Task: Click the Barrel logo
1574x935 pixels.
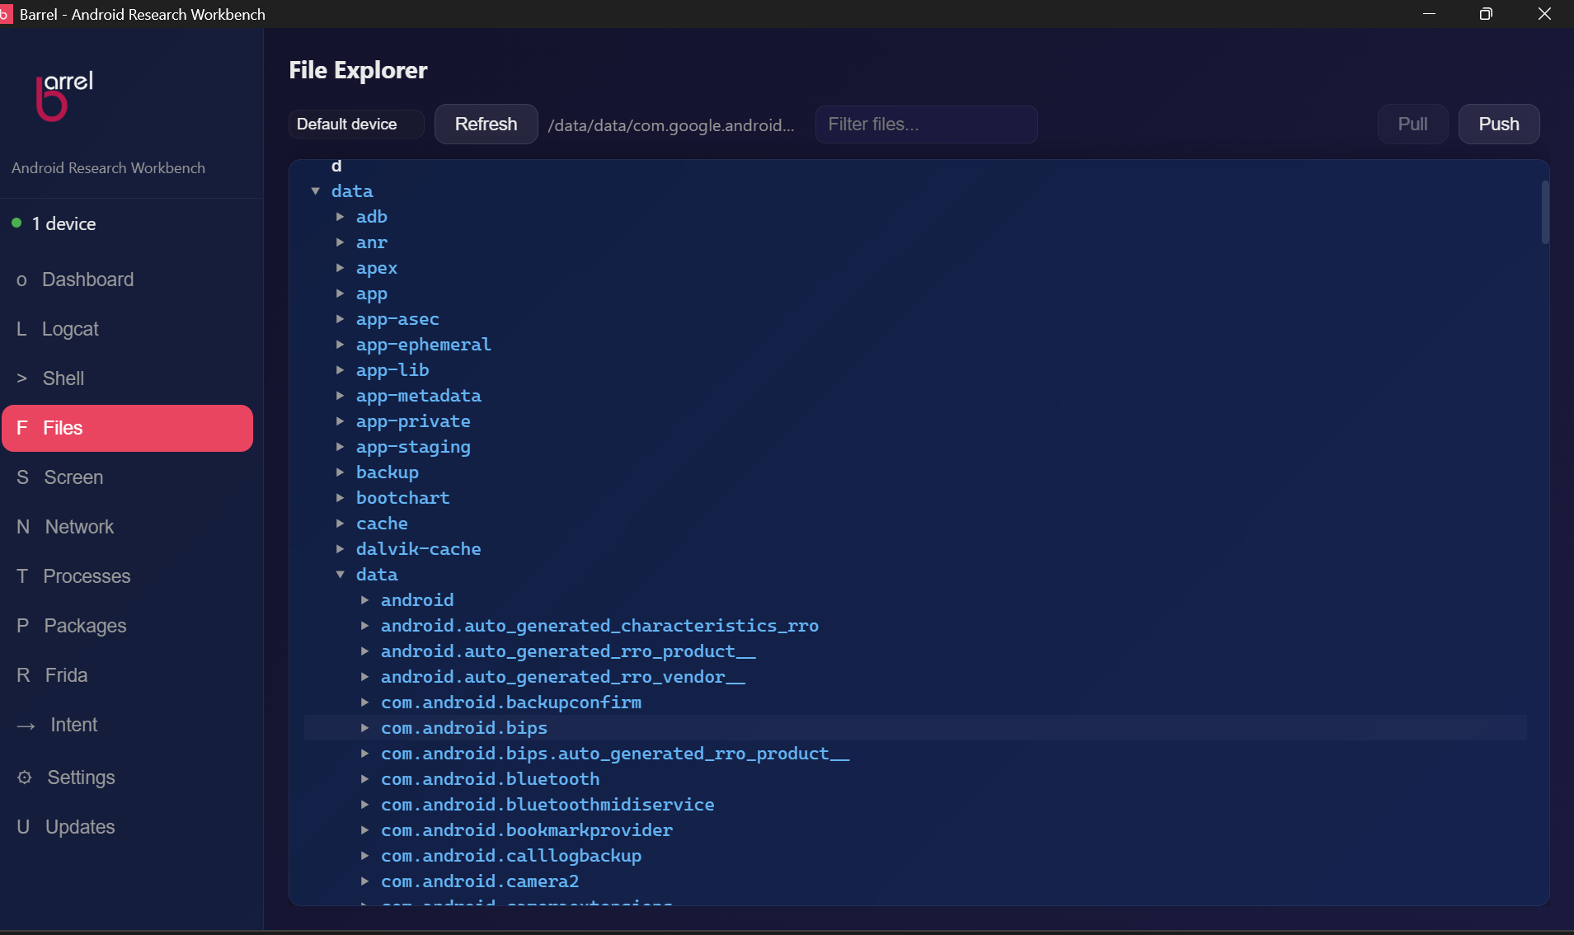Action: (x=64, y=96)
